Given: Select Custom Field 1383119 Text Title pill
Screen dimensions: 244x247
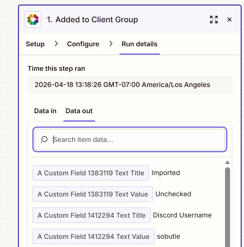Looking at the screenshot, I should (x=91, y=173).
